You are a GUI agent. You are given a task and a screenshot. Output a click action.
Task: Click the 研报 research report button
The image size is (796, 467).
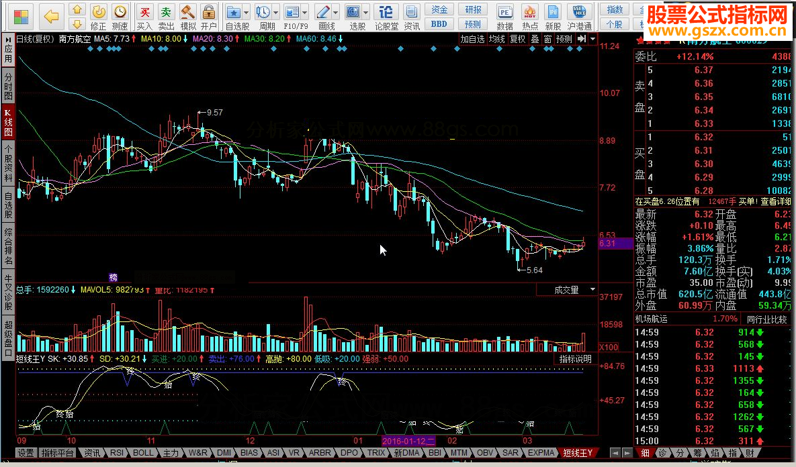[x=473, y=9]
